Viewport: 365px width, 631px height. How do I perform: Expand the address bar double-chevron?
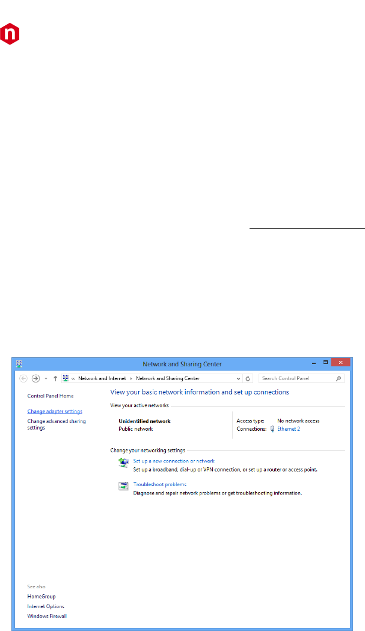pyautogui.click(x=73, y=379)
